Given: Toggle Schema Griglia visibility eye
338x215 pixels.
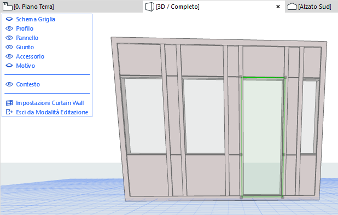Looking at the screenshot, I should click(x=9, y=19).
